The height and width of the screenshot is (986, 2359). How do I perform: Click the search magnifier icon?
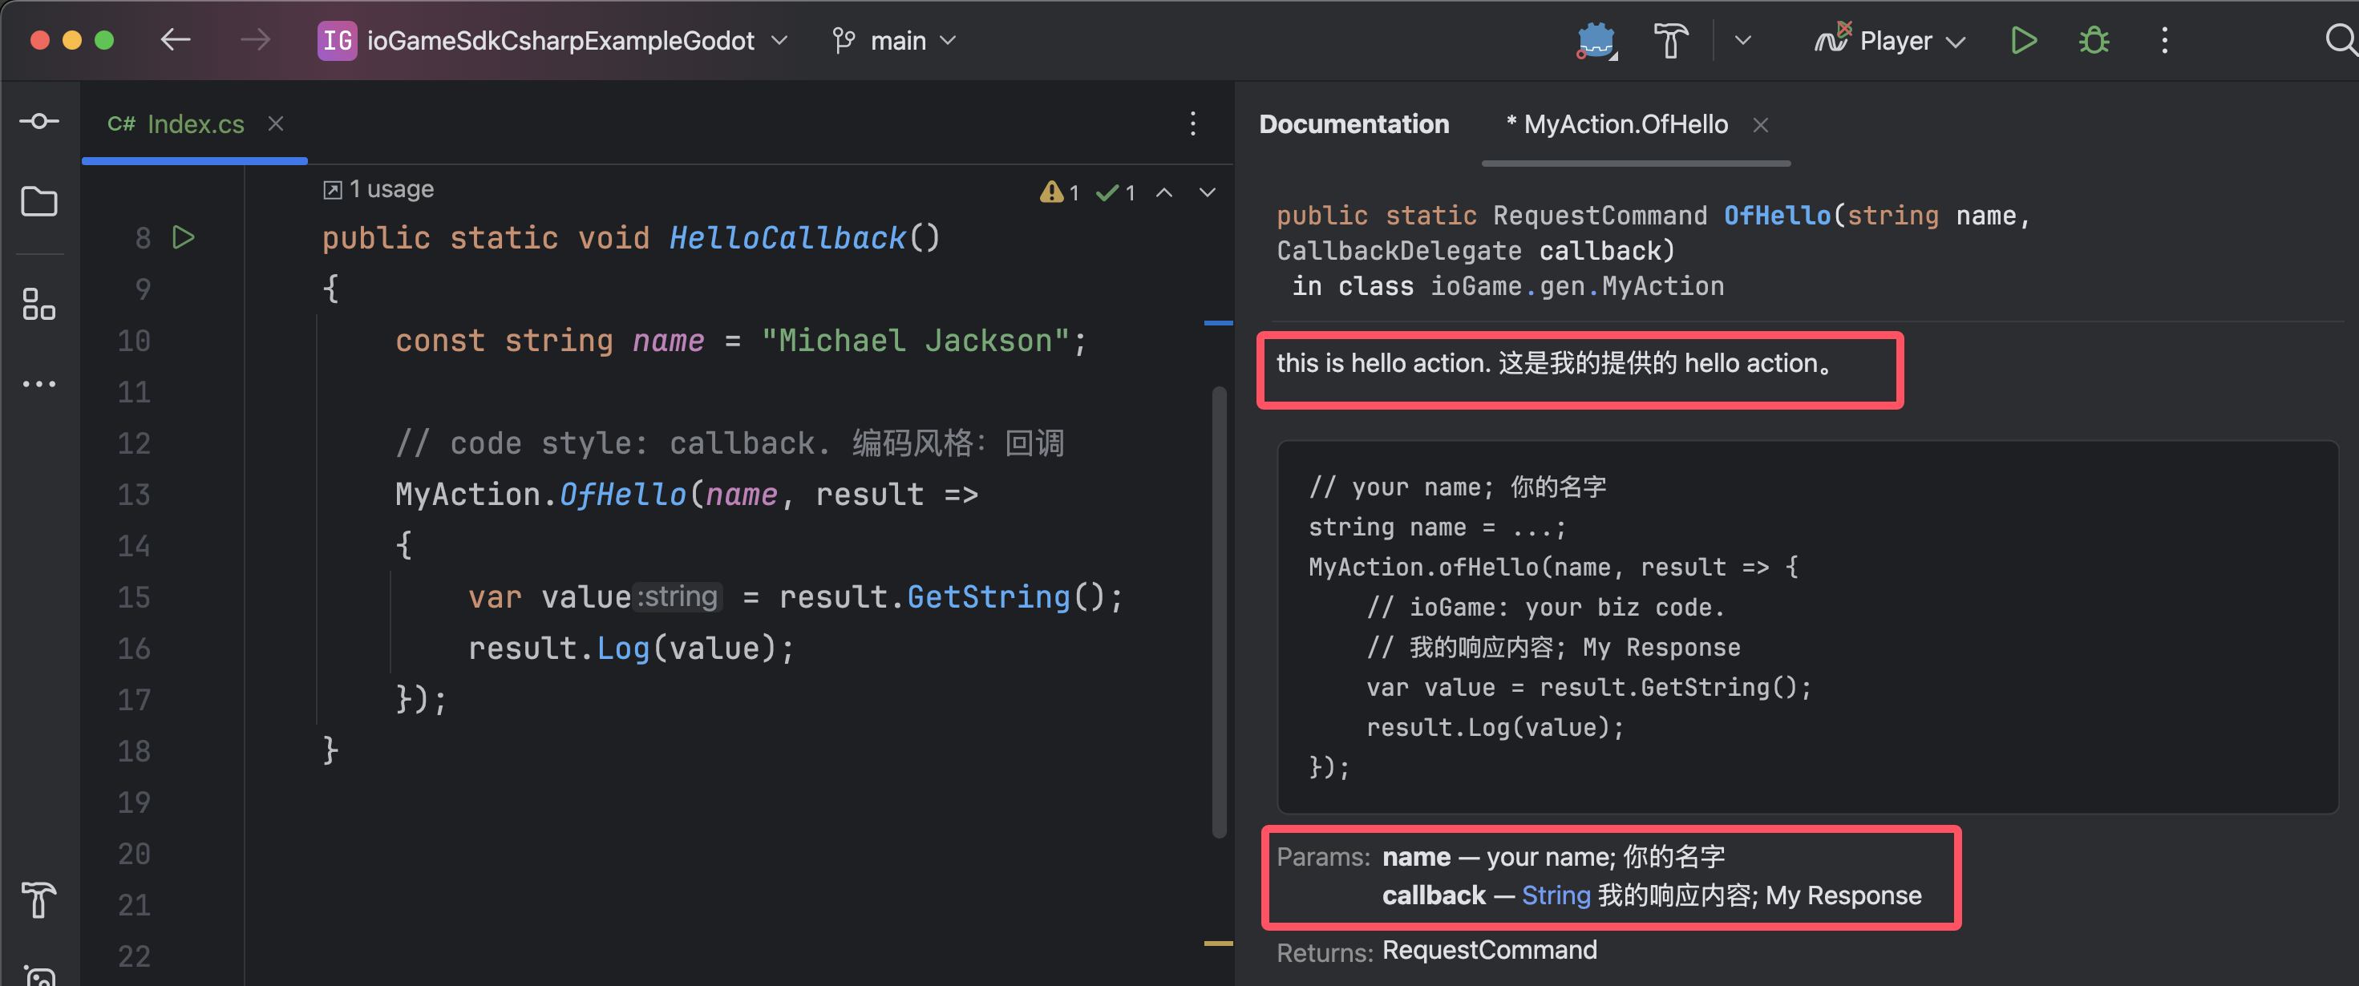point(2340,40)
